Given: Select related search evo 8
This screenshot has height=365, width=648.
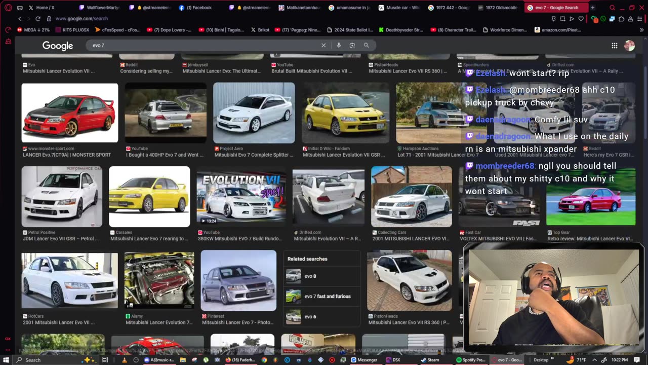Looking at the screenshot, I should point(322,276).
